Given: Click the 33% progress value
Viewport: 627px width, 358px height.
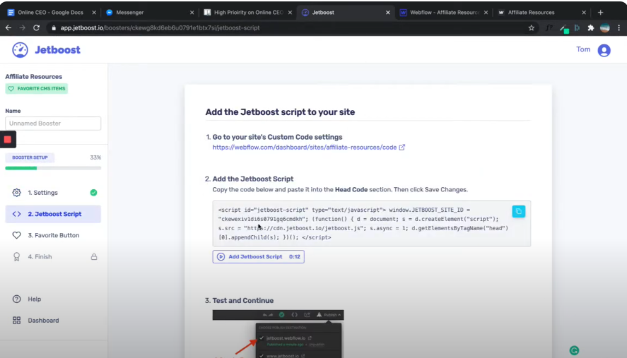Looking at the screenshot, I should [x=95, y=157].
